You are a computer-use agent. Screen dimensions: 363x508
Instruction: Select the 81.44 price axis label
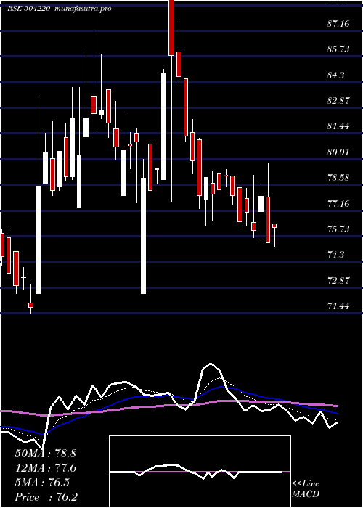(x=339, y=126)
